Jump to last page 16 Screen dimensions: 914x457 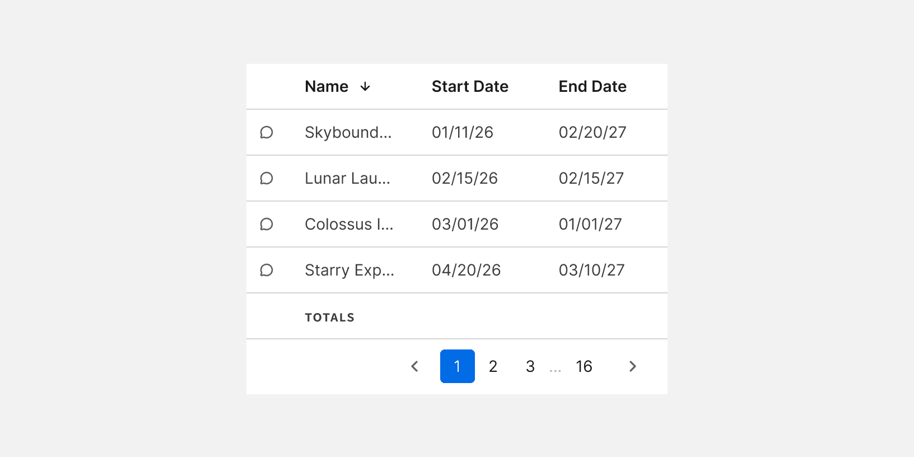click(x=584, y=366)
